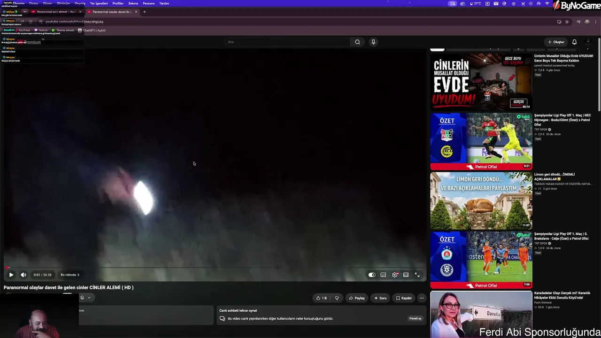Click the Paneli aç button
Screen dimensions: 601x338
coord(416,318)
